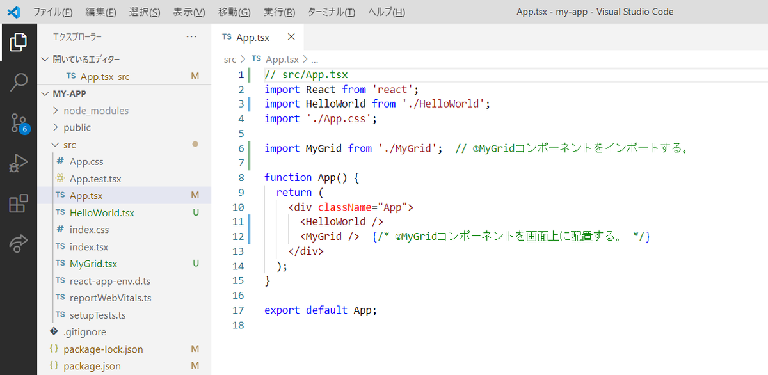Open the Explorer view in the Activity Bar
The width and height of the screenshot is (768, 375).
tap(18, 41)
